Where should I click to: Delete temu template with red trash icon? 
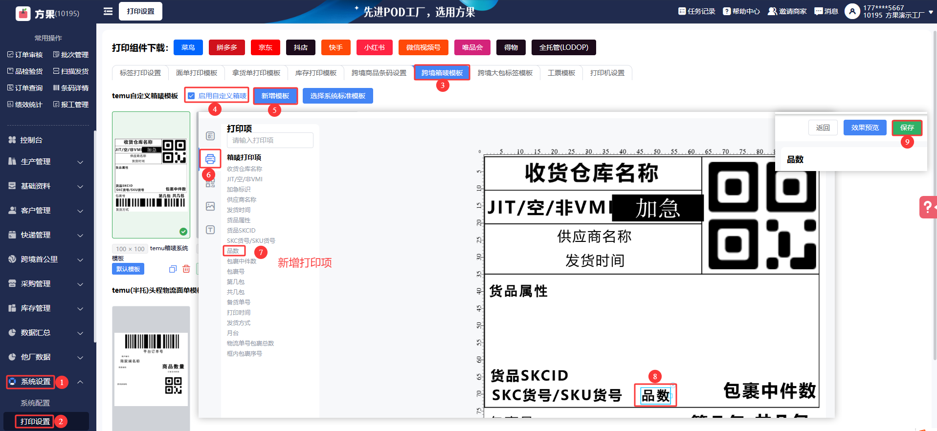pyautogui.click(x=186, y=269)
